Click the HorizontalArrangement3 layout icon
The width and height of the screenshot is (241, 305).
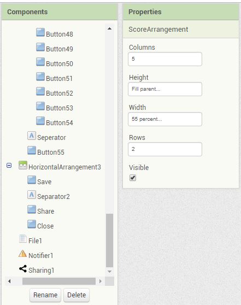[23, 165]
